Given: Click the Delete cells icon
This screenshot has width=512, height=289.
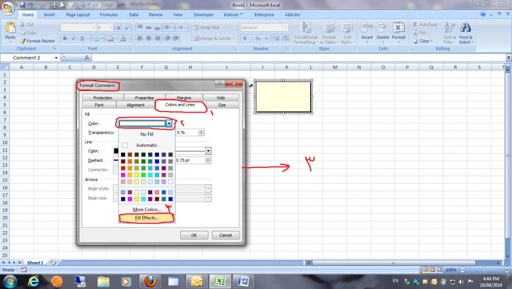Looking at the screenshot, I should point(382,28).
